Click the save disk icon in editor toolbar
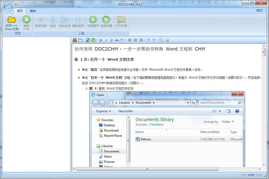 click(80, 40)
